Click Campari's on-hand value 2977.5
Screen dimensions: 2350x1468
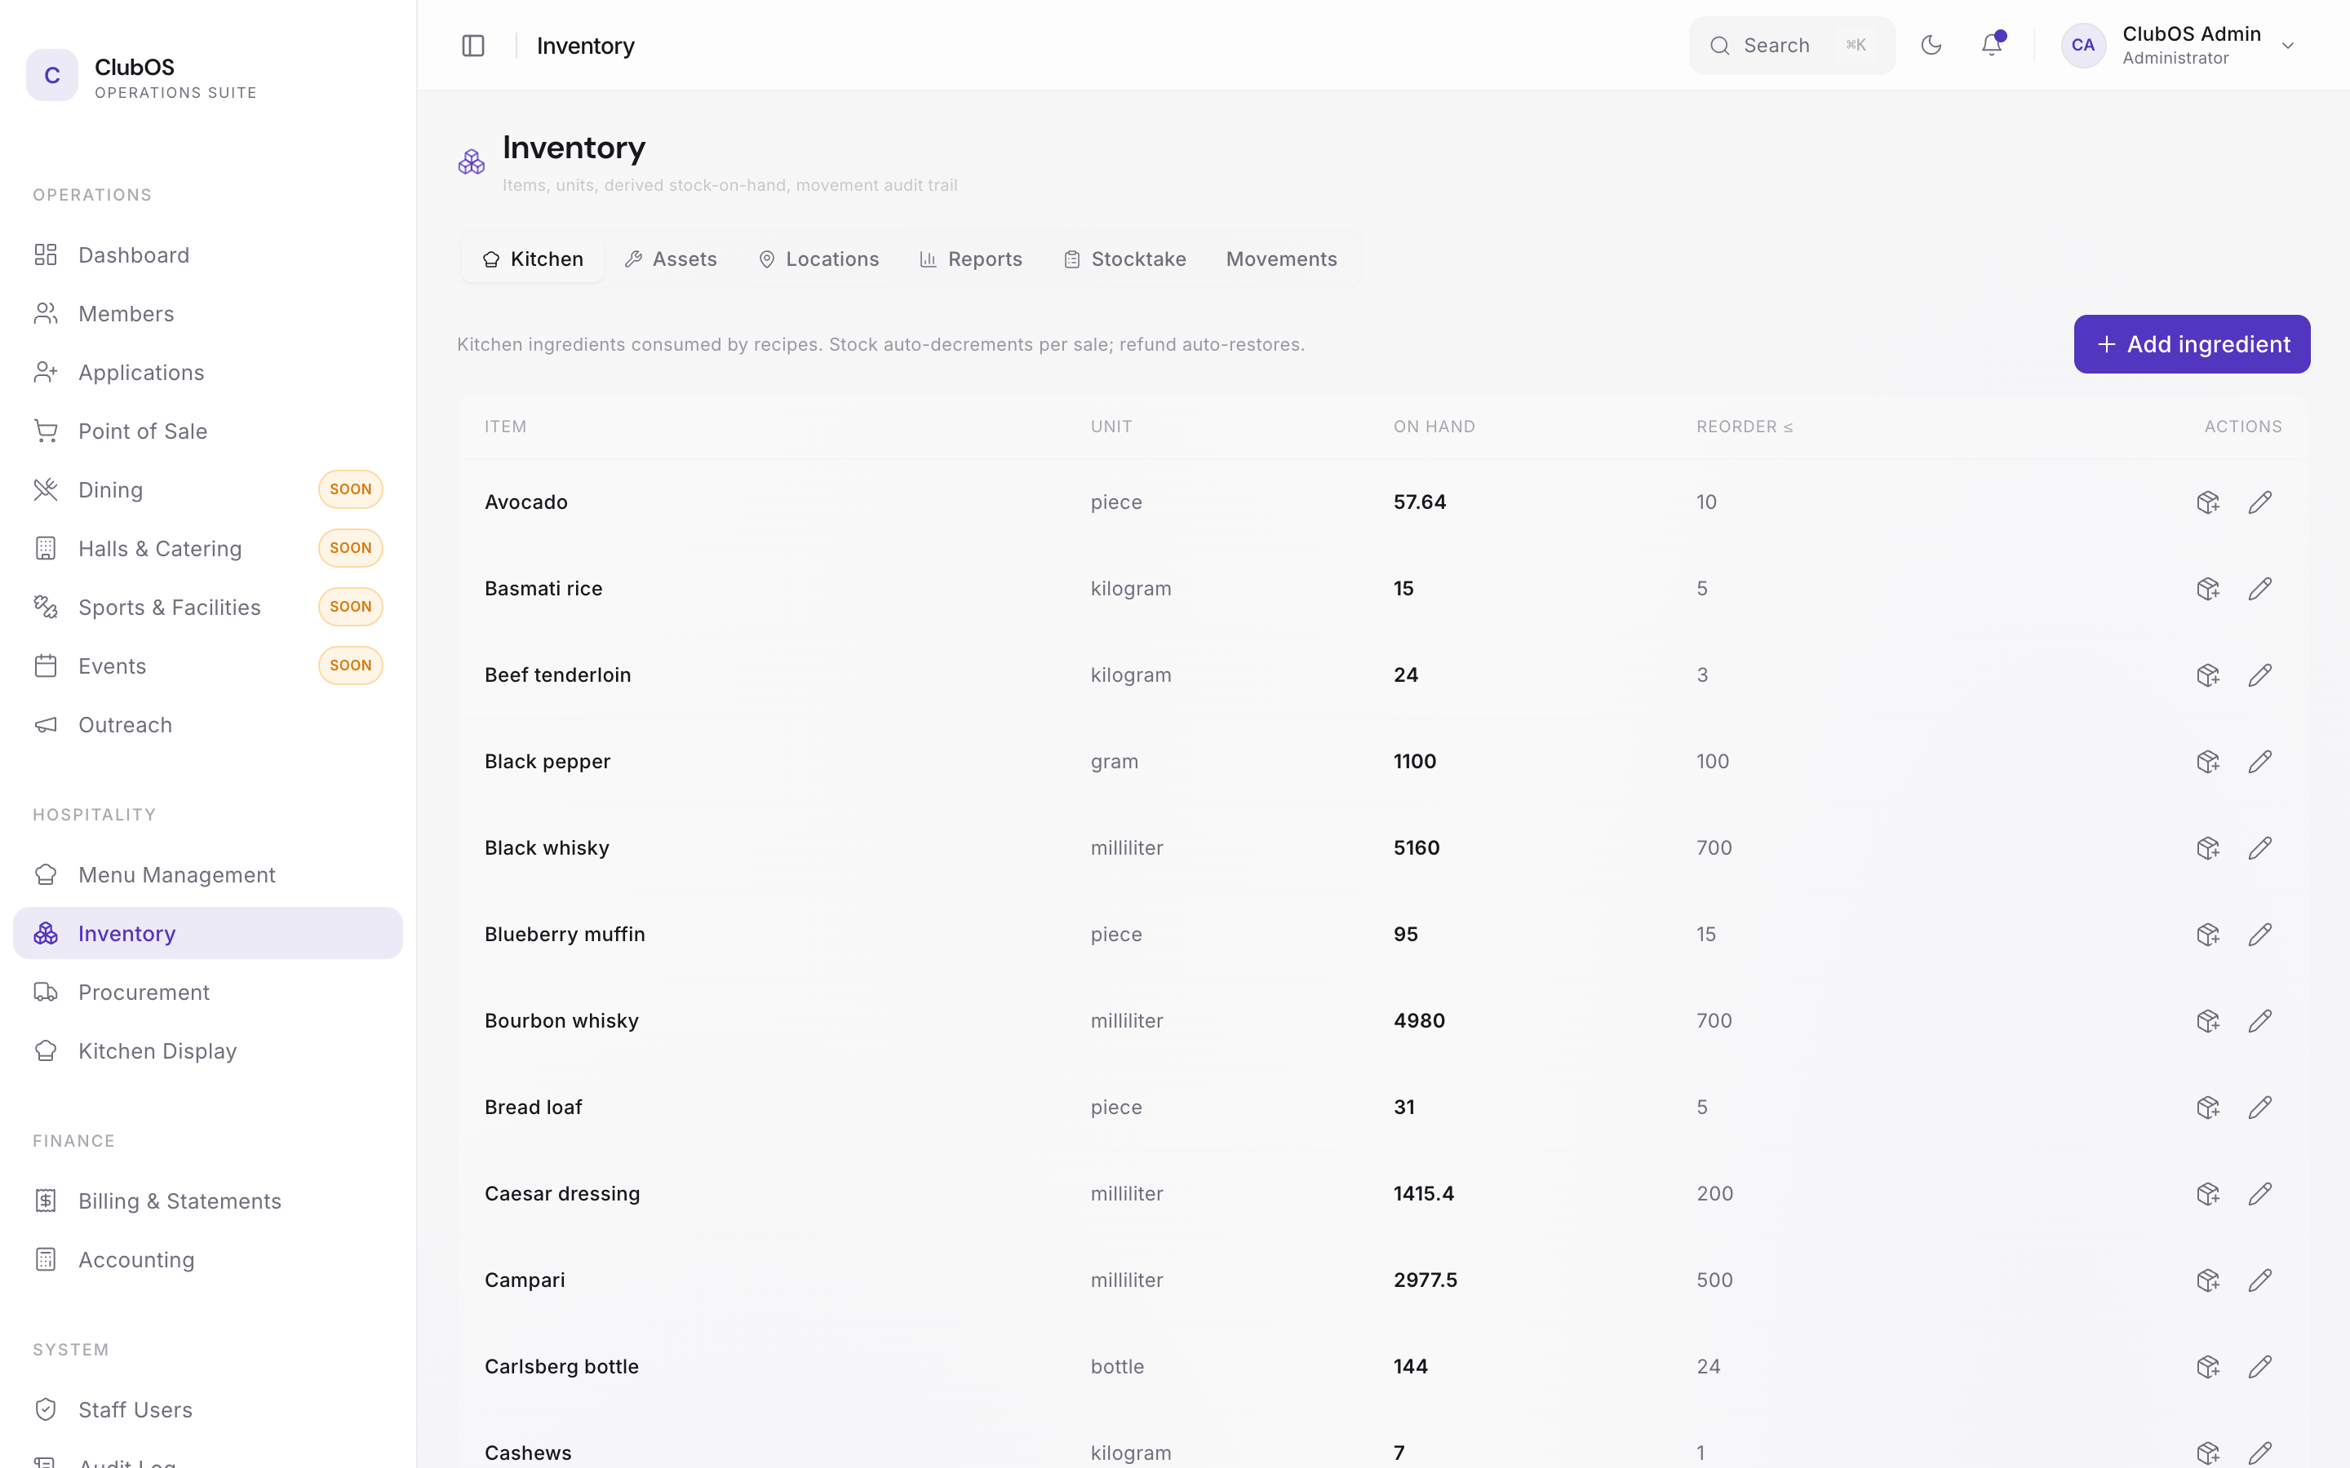(1426, 1280)
